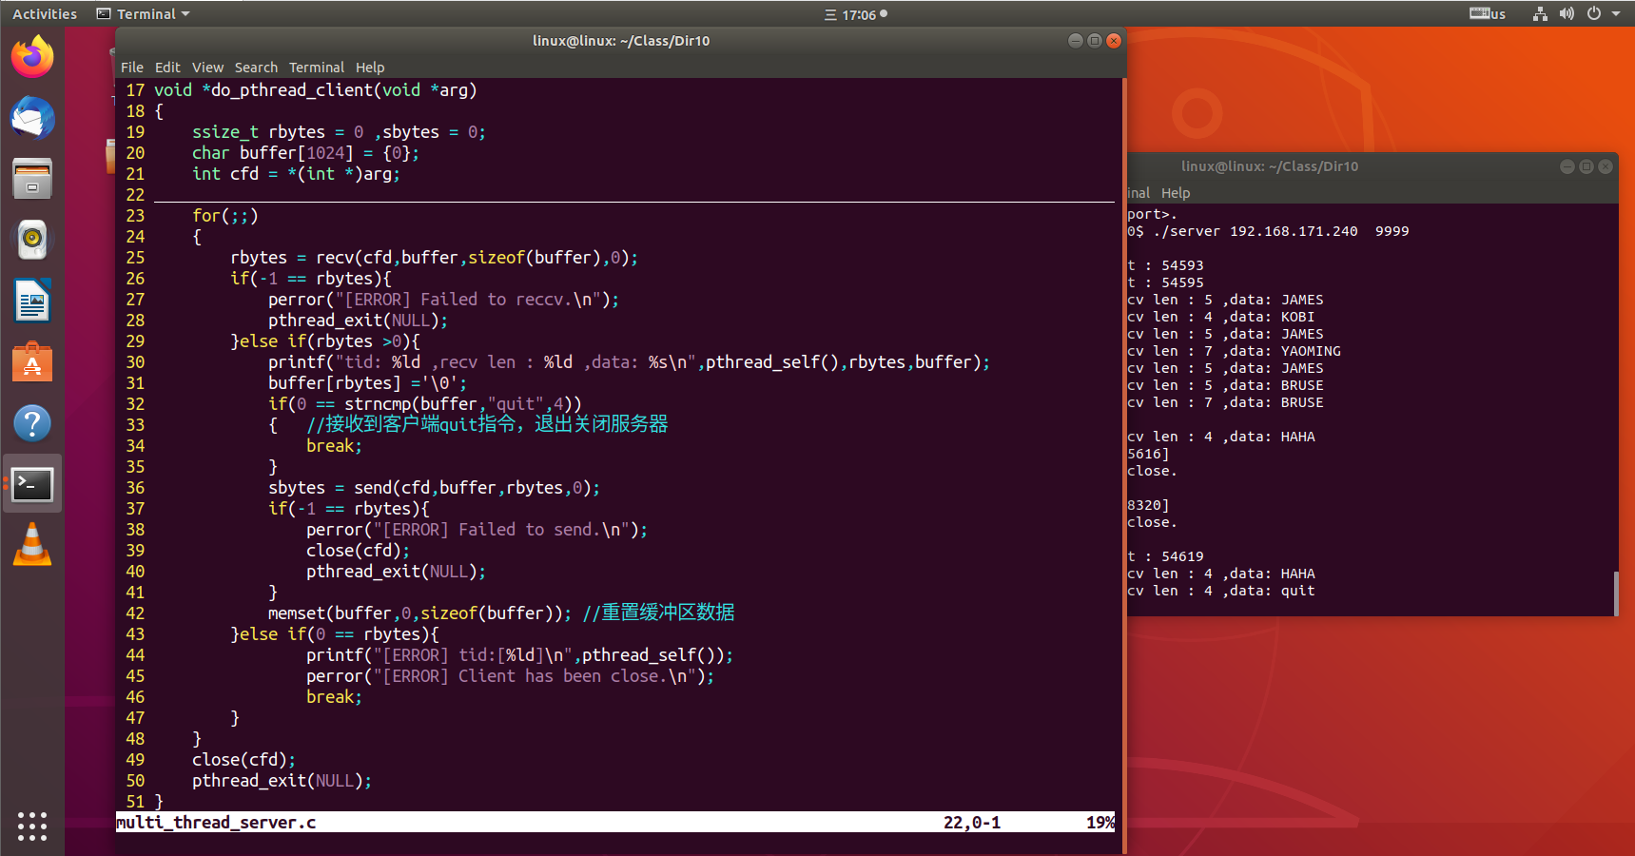Open the View menu

[x=207, y=68]
